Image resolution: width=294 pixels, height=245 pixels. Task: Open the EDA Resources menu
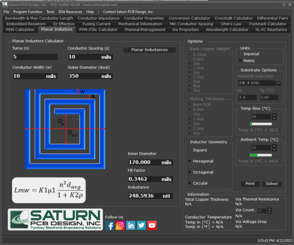[x=70, y=12]
